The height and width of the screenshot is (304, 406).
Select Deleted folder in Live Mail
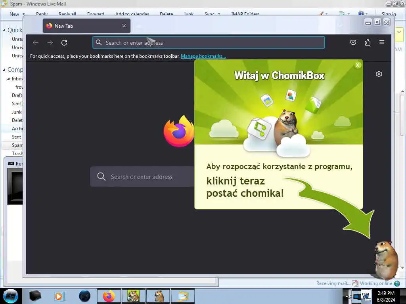pyautogui.click(x=17, y=120)
